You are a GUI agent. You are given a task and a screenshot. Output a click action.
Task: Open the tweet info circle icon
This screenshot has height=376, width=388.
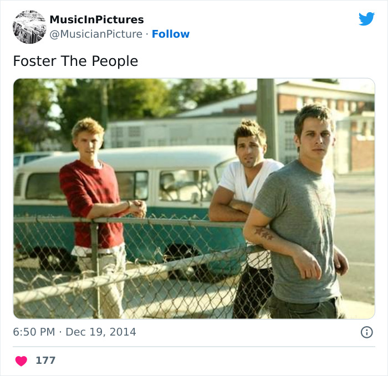pos(366,332)
